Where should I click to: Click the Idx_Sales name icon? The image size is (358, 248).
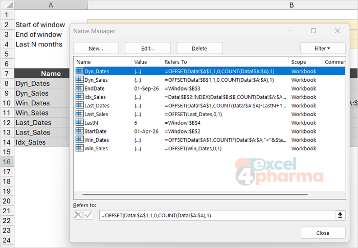tap(79, 97)
